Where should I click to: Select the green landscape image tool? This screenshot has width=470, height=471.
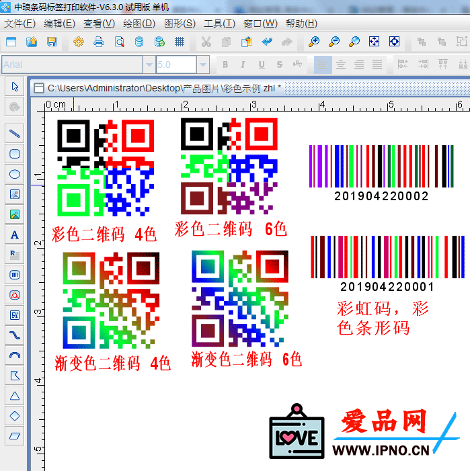14,214
